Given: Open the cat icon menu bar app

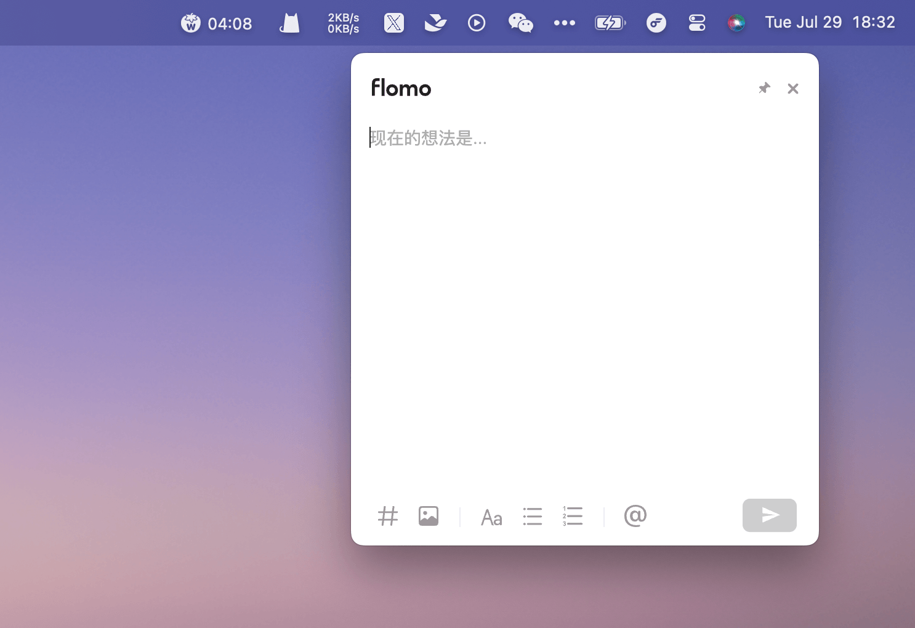Looking at the screenshot, I should (x=289, y=23).
